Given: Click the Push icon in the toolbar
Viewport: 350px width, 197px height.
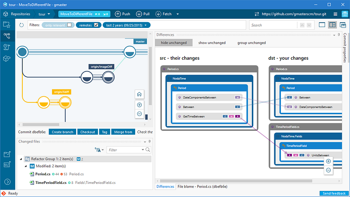Looking at the screenshot, I should tap(118, 14).
